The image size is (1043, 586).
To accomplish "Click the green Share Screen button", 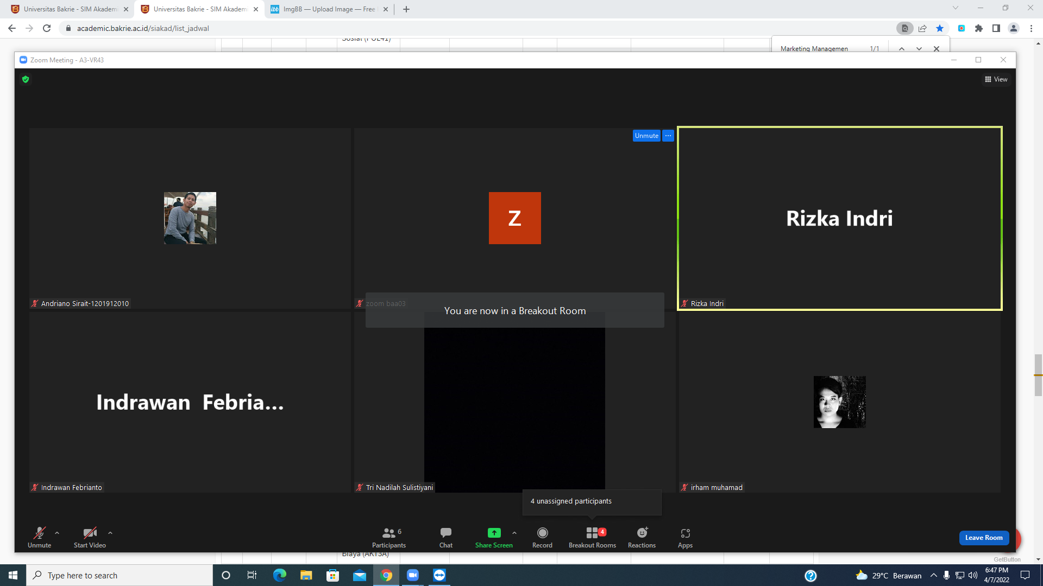I will click(494, 537).
